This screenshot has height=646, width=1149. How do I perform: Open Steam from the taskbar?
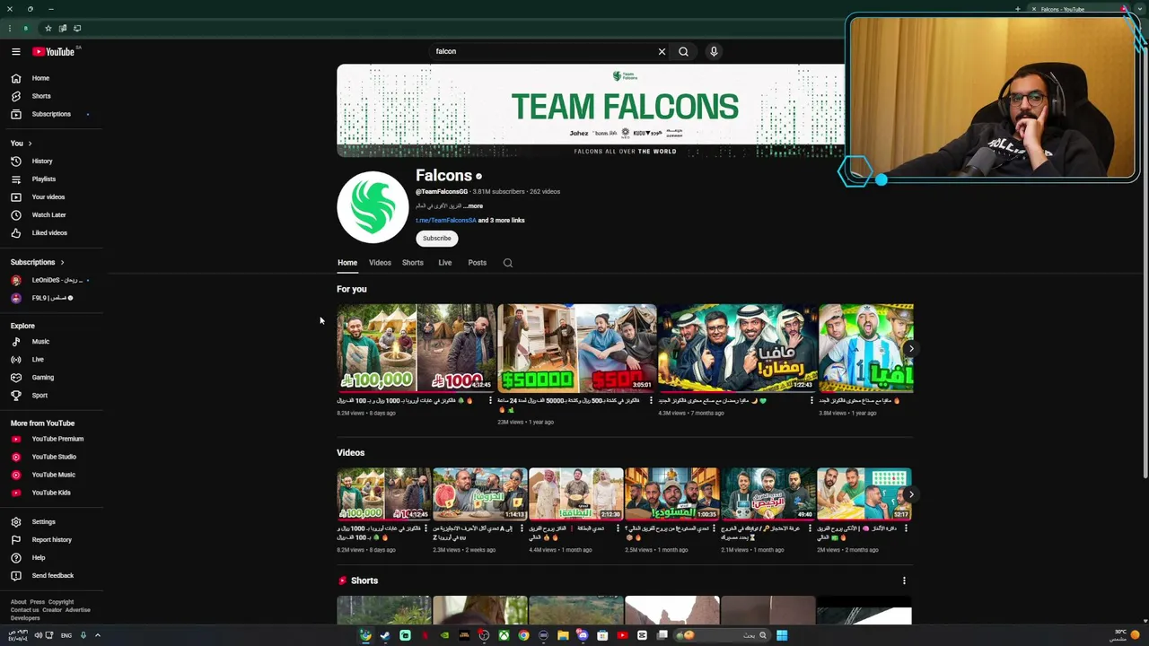pyautogui.click(x=385, y=635)
